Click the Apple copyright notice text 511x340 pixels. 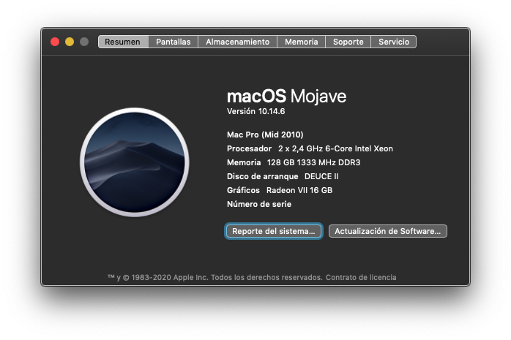point(215,278)
